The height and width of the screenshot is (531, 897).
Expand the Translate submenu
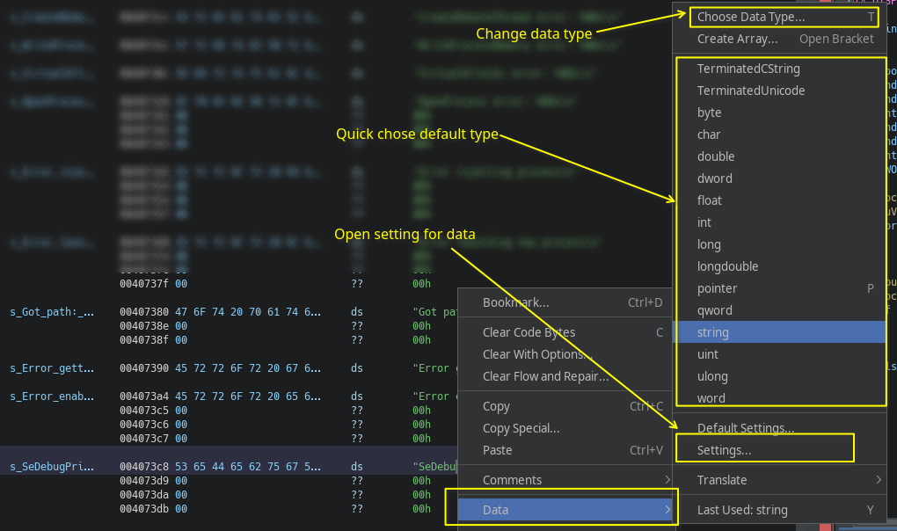coord(778,480)
